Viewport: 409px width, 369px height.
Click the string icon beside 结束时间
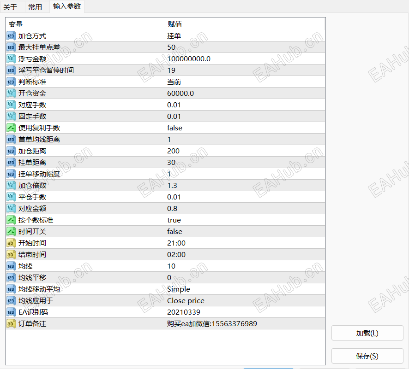coord(11,254)
